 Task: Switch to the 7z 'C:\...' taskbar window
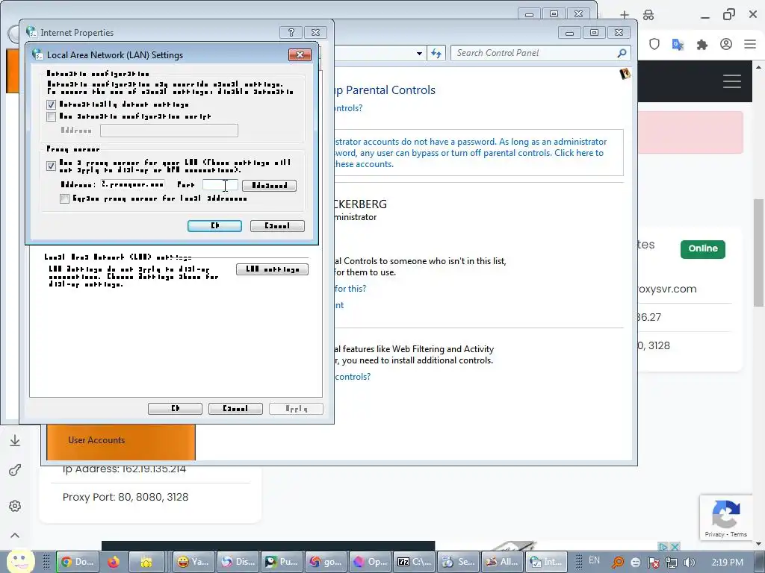click(414, 562)
